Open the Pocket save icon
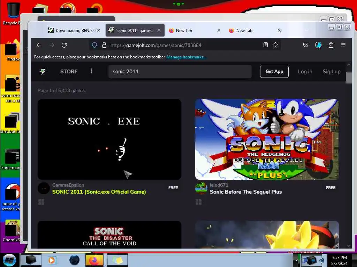This screenshot has width=357, height=267. click(x=305, y=45)
